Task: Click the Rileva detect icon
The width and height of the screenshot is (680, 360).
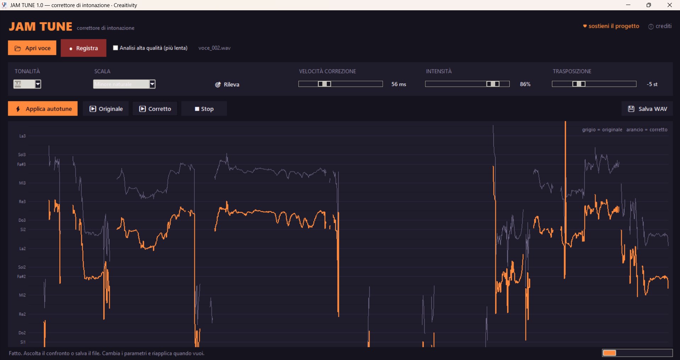Action: click(218, 84)
